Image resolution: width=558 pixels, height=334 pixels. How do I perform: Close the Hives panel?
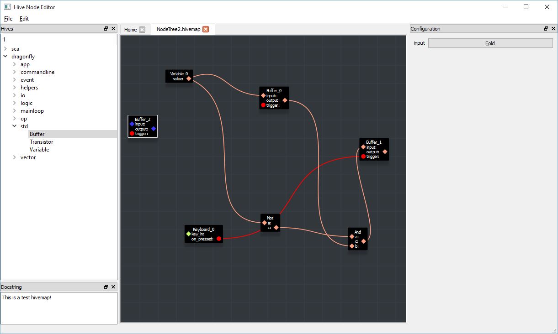(113, 29)
